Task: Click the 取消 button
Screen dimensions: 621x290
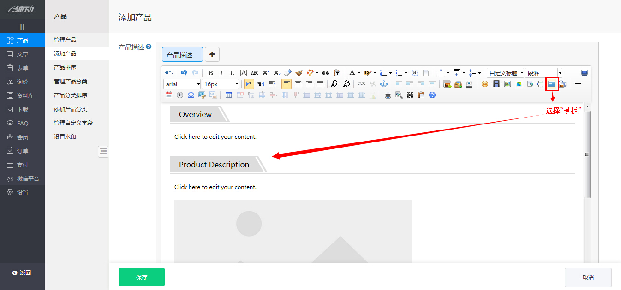Action: click(x=588, y=278)
